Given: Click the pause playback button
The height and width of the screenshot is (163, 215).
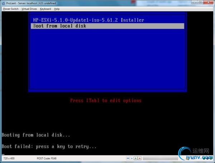Looking at the screenshot, I should [x=132, y=158].
